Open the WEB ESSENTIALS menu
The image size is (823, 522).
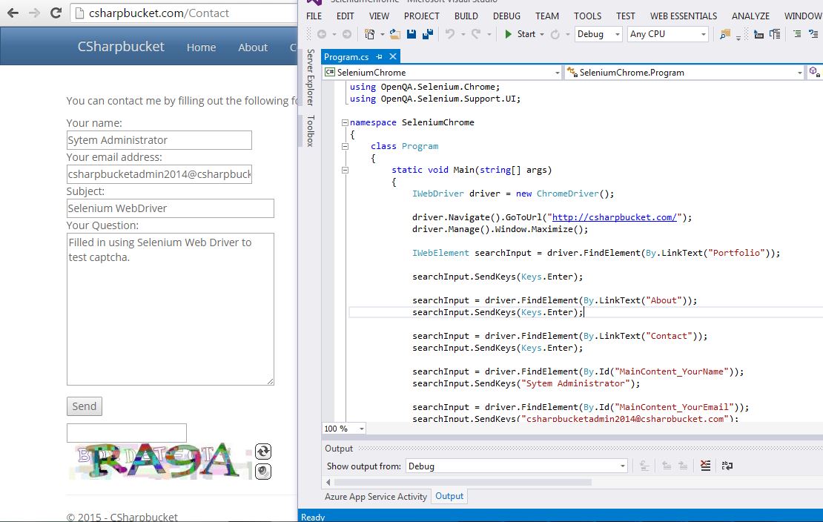[x=684, y=16]
